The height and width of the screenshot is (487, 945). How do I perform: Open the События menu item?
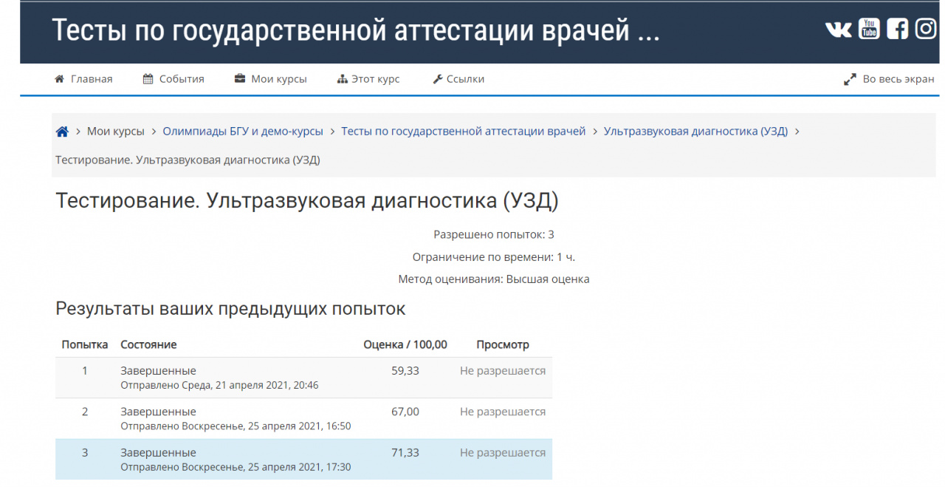(x=182, y=79)
